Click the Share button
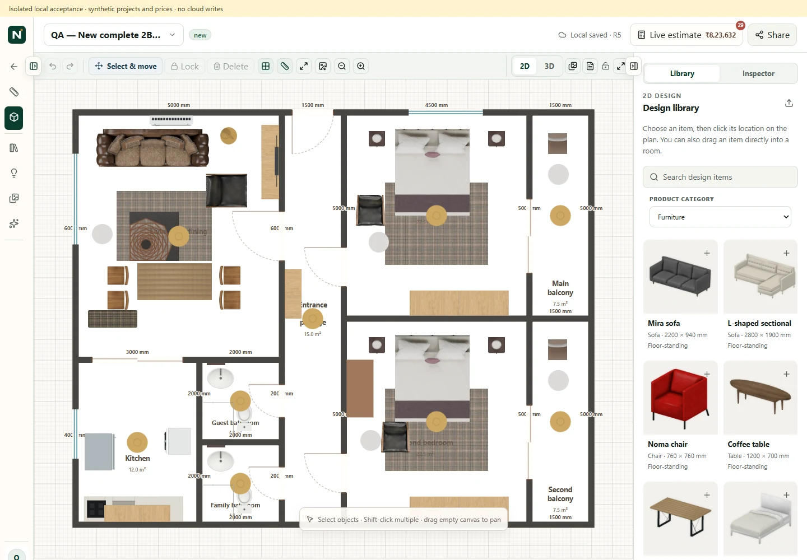Image resolution: width=807 pixels, height=560 pixels. (x=772, y=35)
